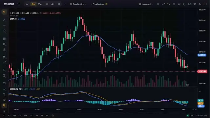Take a chart snapshot with camera icon
This screenshot has width=210, height=118.
click(x=190, y=4)
